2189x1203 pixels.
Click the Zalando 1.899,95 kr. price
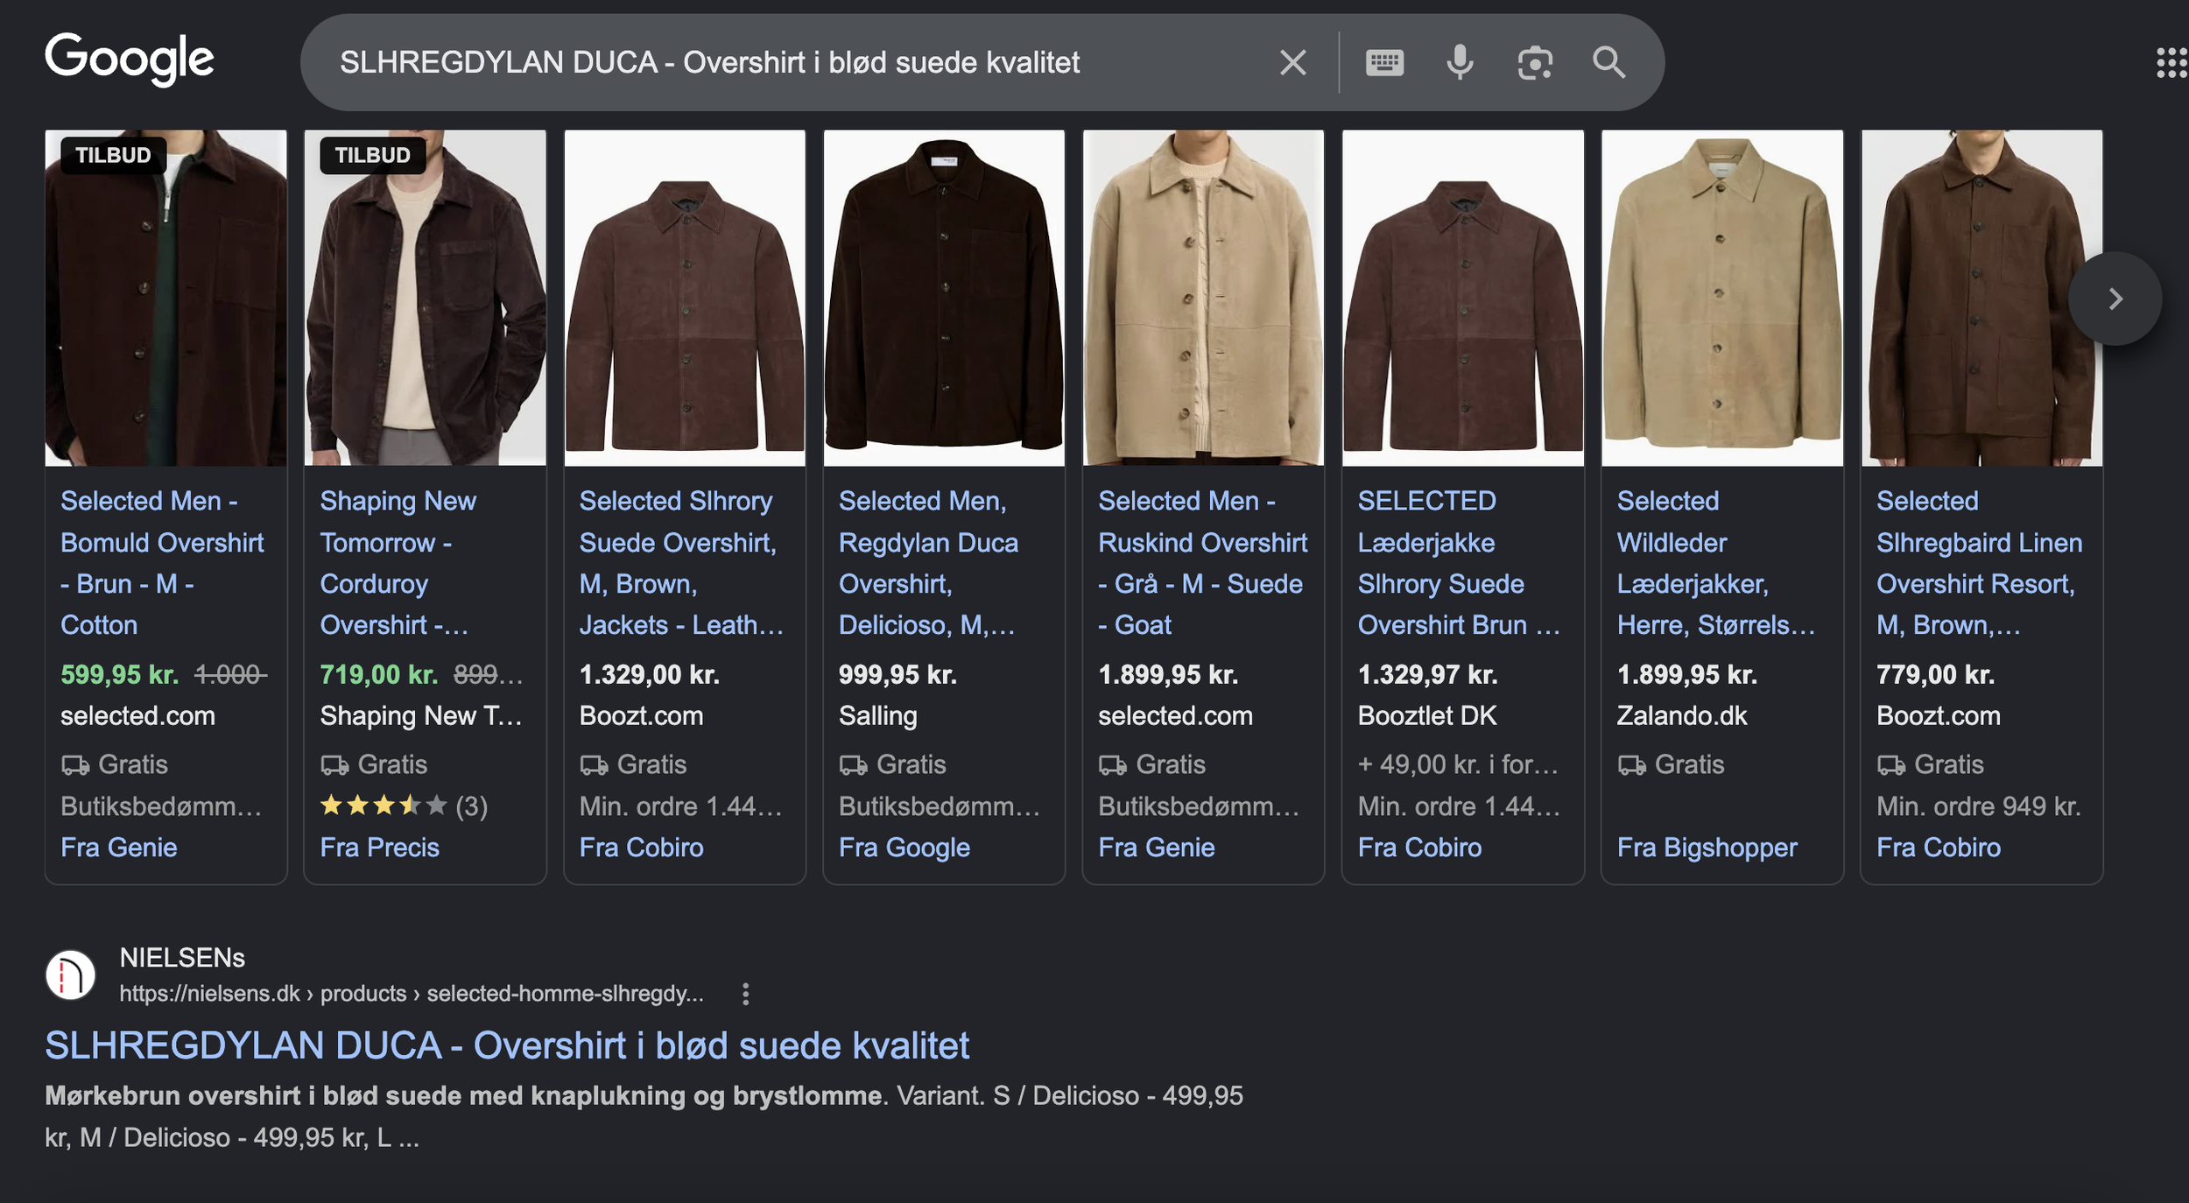click(1686, 674)
